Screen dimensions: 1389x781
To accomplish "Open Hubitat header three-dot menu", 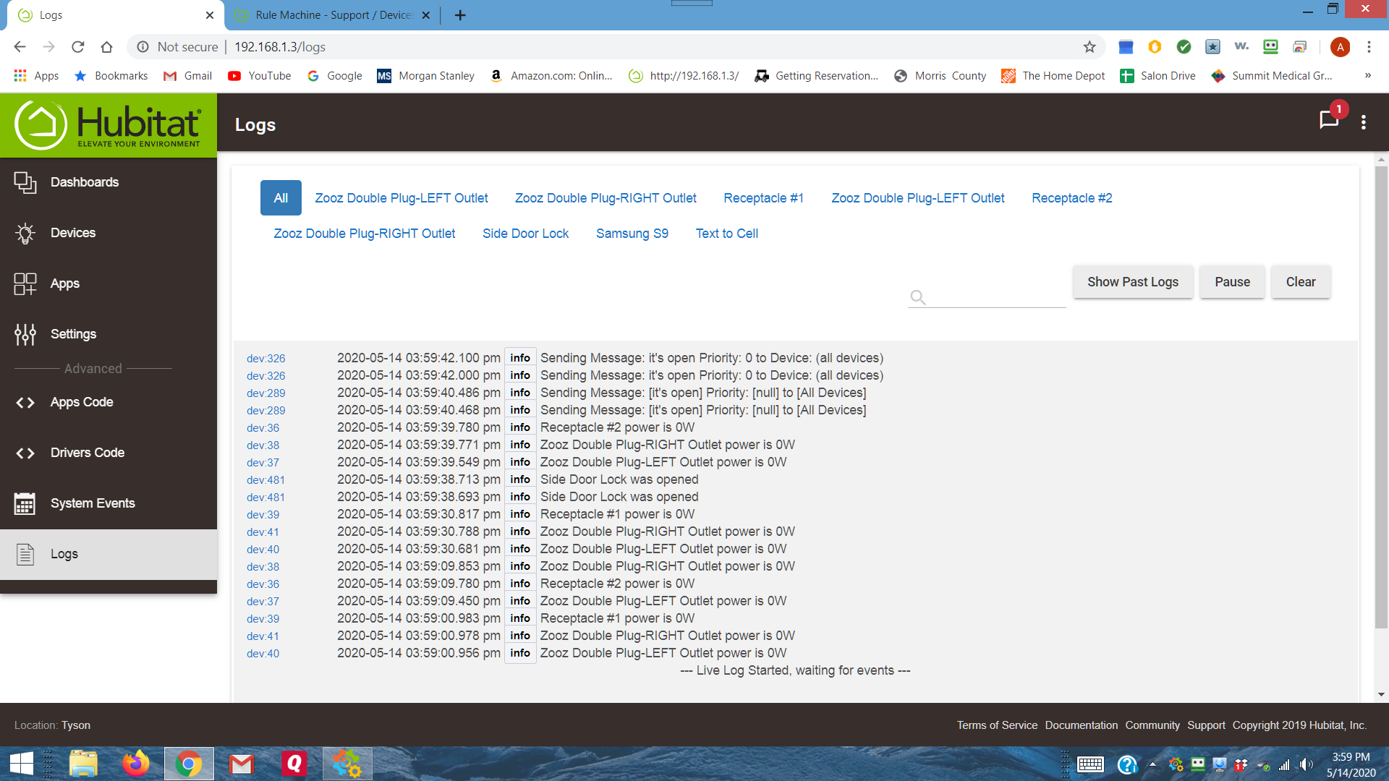I will coord(1364,122).
